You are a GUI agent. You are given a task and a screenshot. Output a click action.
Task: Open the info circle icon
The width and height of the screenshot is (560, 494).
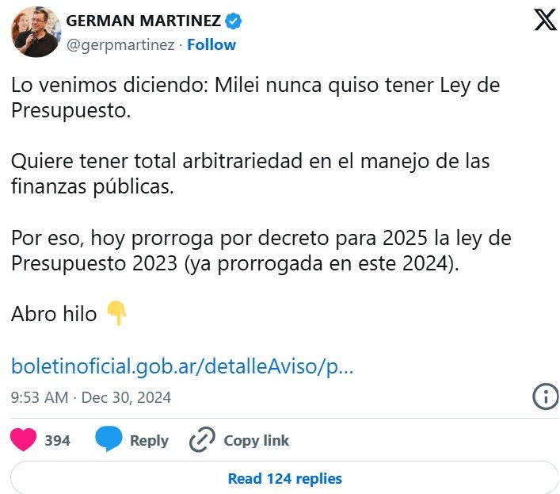(545, 396)
